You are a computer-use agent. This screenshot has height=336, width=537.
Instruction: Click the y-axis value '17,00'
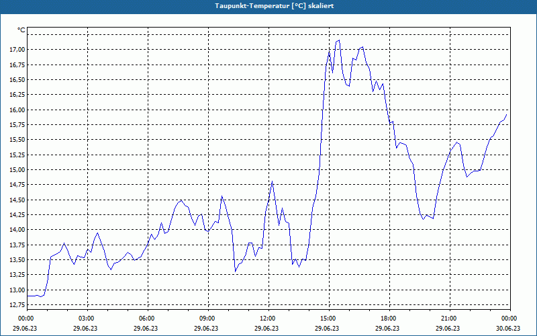point(17,50)
